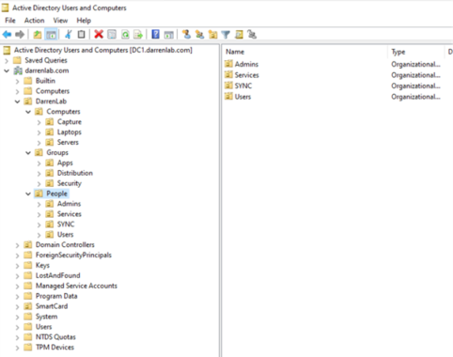
Task: Collapse the People OU
Action: [28, 194]
